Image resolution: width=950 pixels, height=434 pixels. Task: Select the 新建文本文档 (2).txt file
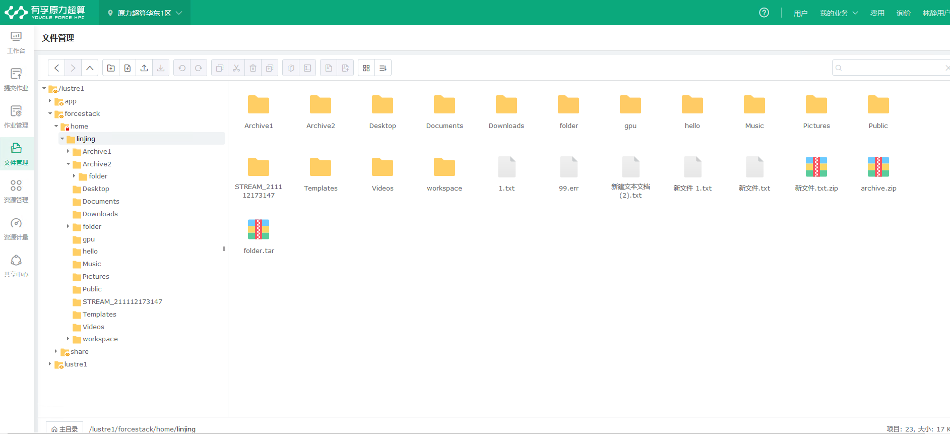pos(630,178)
